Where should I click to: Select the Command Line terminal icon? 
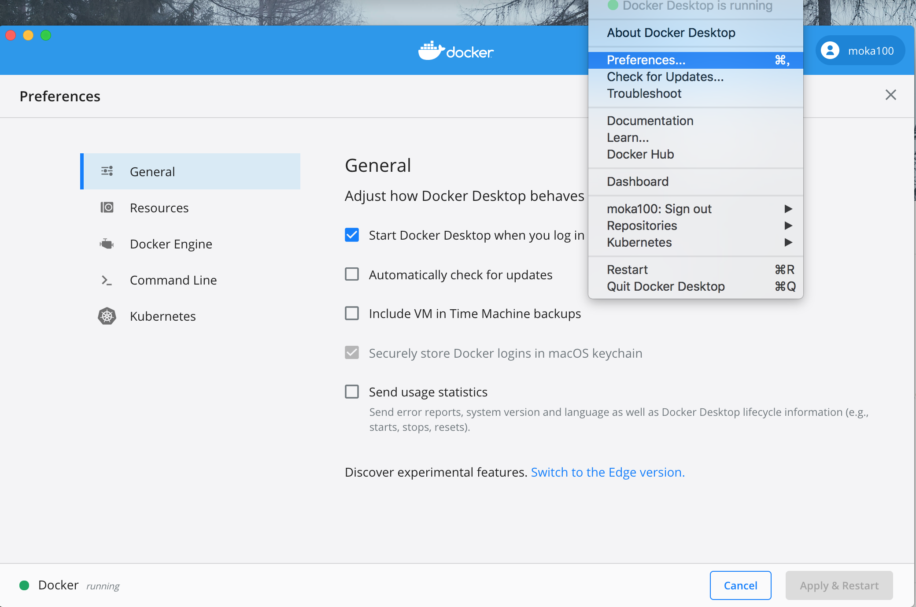107,280
